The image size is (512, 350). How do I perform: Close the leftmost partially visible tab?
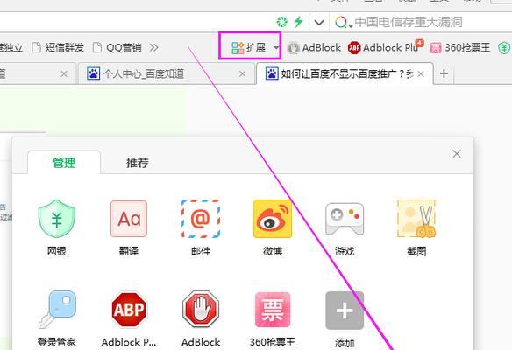tap(64, 74)
